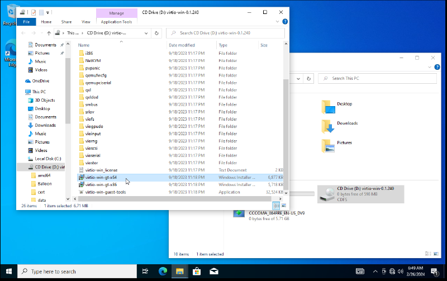This screenshot has height=281, width=447.
Task: Sort by Type column header
Action: [223, 45]
